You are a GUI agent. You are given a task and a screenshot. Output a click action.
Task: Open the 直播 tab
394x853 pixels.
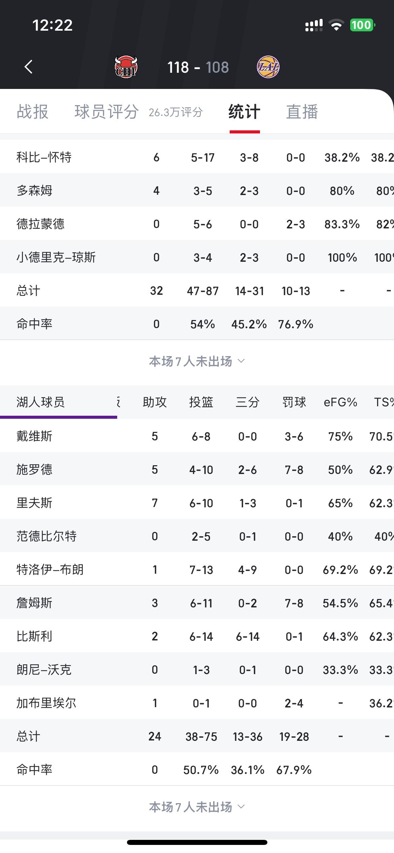302,112
